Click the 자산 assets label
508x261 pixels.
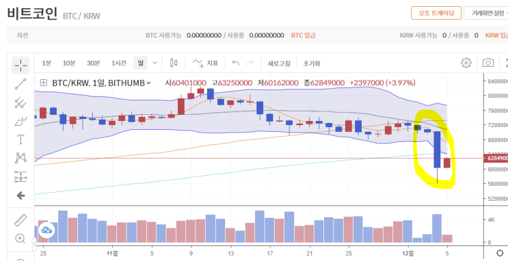[23, 36]
